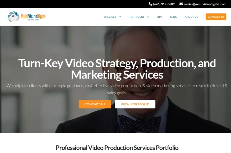Screen dimensions: 231x153
Task: Navigate to About Us
Action: [x=191, y=17]
